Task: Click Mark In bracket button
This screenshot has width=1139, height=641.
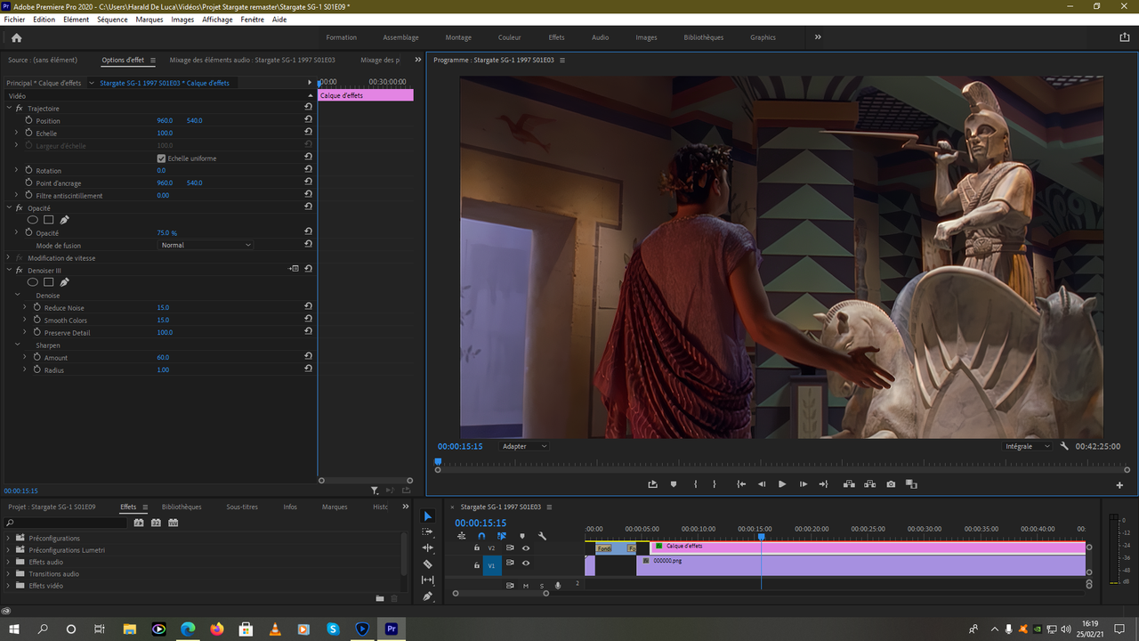Action: tap(695, 484)
